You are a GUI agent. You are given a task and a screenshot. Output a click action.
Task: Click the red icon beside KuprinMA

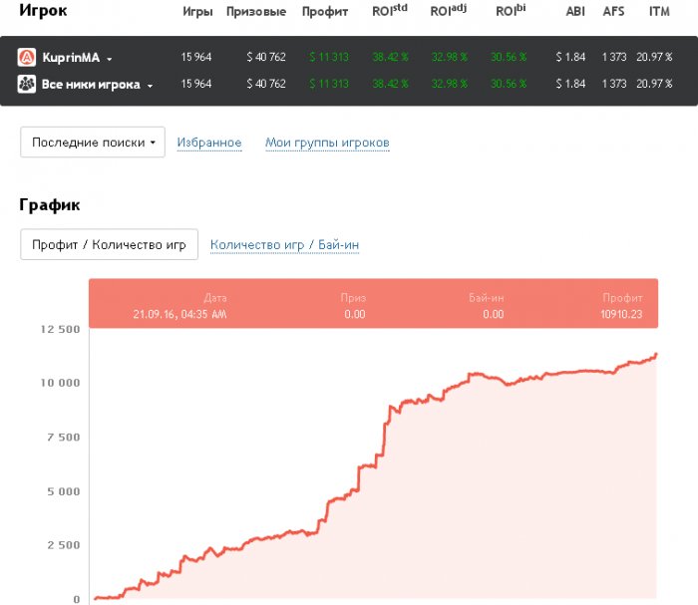(x=27, y=58)
